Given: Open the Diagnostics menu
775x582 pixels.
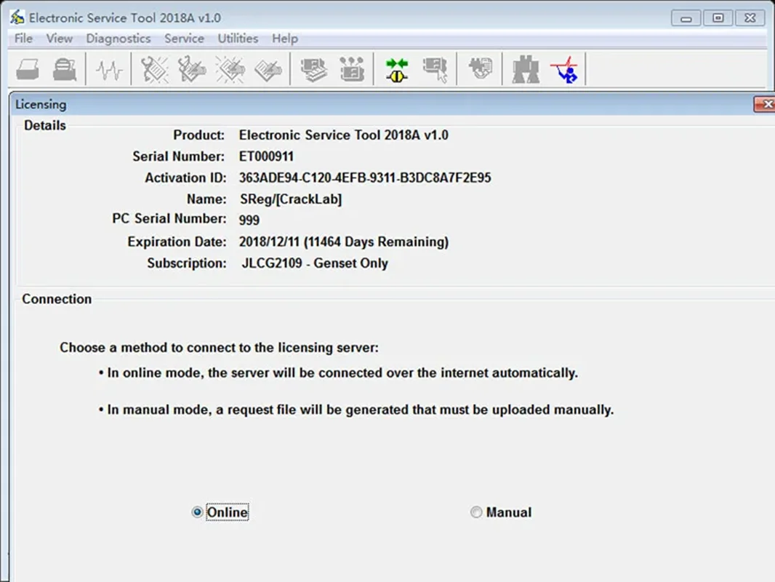Looking at the screenshot, I should pos(118,39).
